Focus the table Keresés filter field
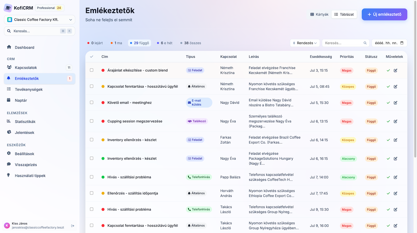Viewport: 417px width, 233px height. click(346, 43)
